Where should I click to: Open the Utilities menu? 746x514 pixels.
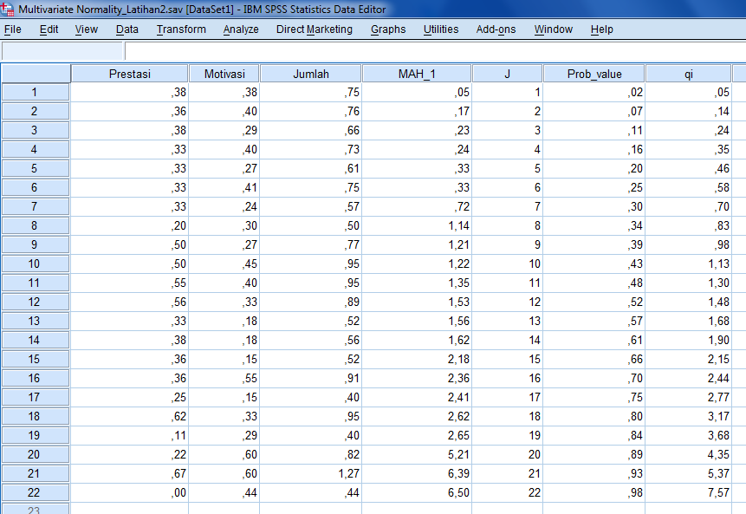(440, 29)
